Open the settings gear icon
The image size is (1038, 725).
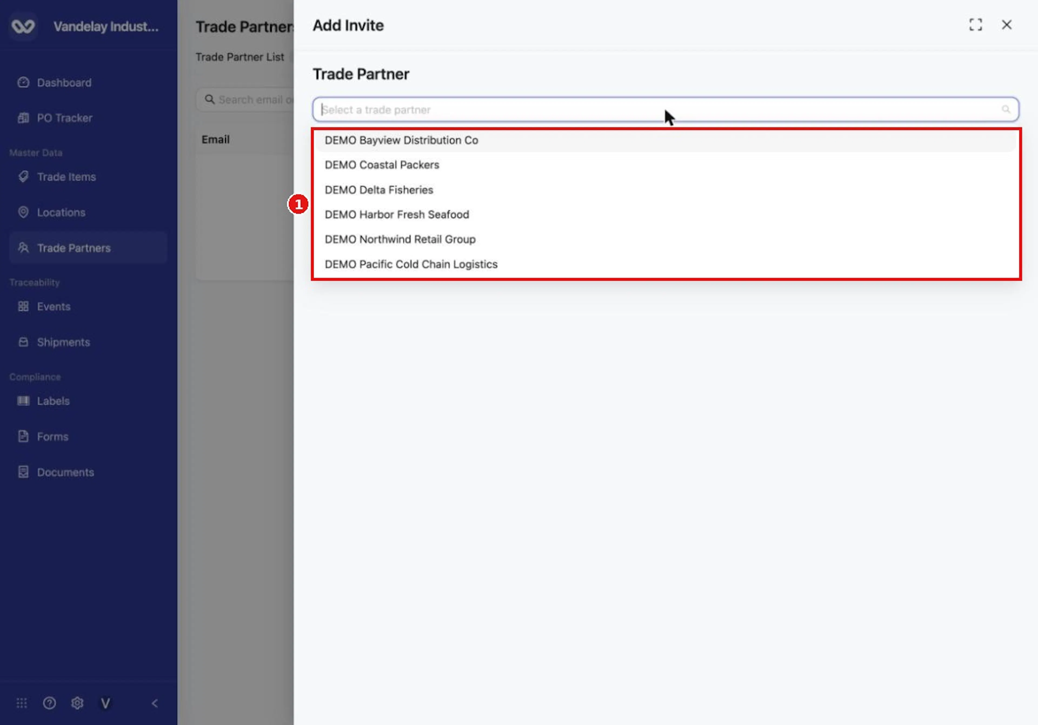77,703
